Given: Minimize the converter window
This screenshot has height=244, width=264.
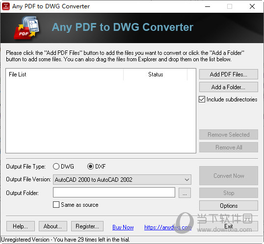Looking at the screenshot, I should click(x=208, y=6).
